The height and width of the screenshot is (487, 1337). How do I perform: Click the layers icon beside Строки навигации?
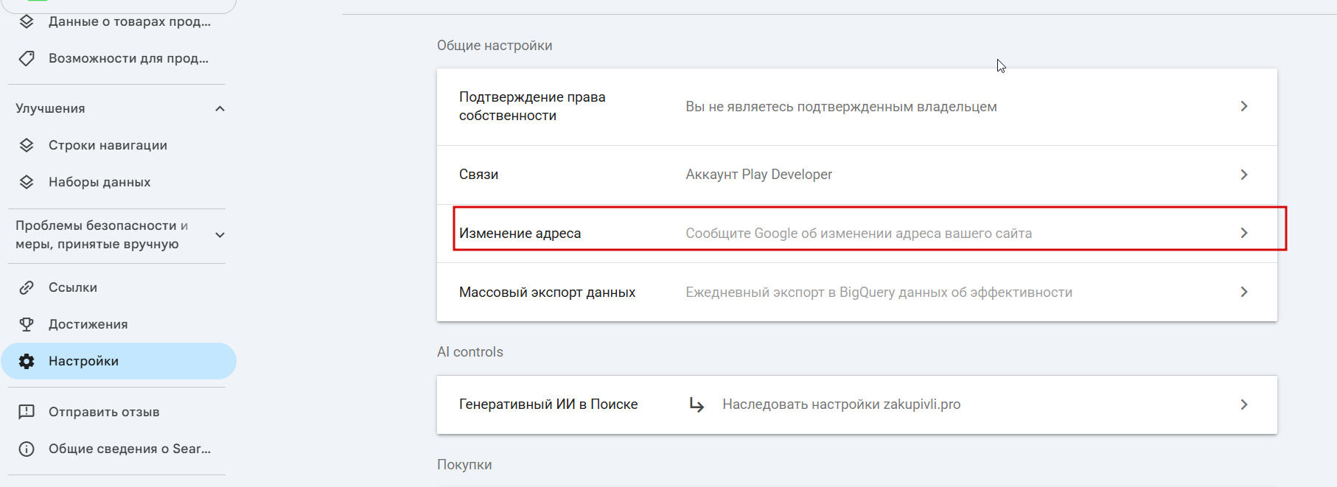click(x=27, y=145)
